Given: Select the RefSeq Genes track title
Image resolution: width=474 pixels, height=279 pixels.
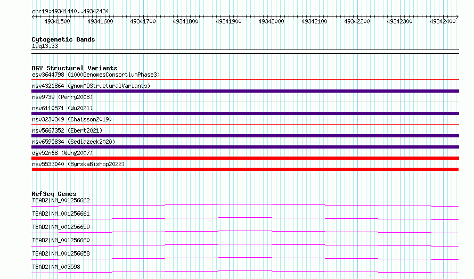Looking at the screenshot, I should click(x=54, y=194).
